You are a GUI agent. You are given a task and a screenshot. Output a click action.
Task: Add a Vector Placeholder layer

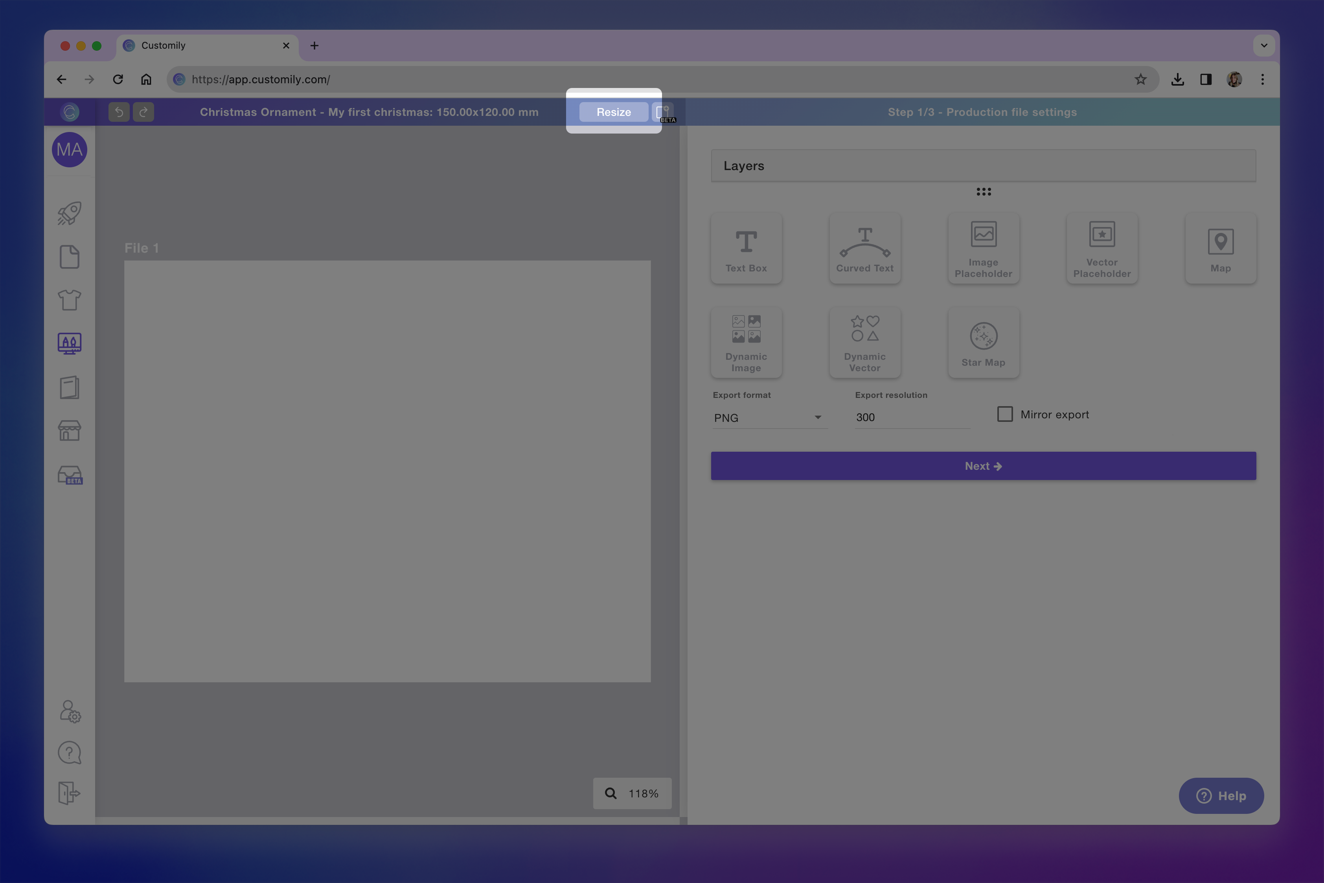click(1101, 248)
